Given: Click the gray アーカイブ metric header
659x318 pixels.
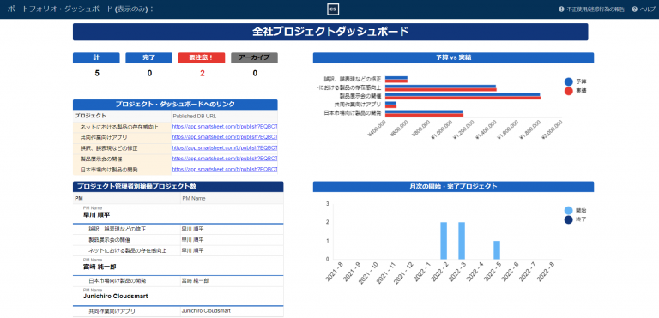Looking at the screenshot, I should click(255, 58).
